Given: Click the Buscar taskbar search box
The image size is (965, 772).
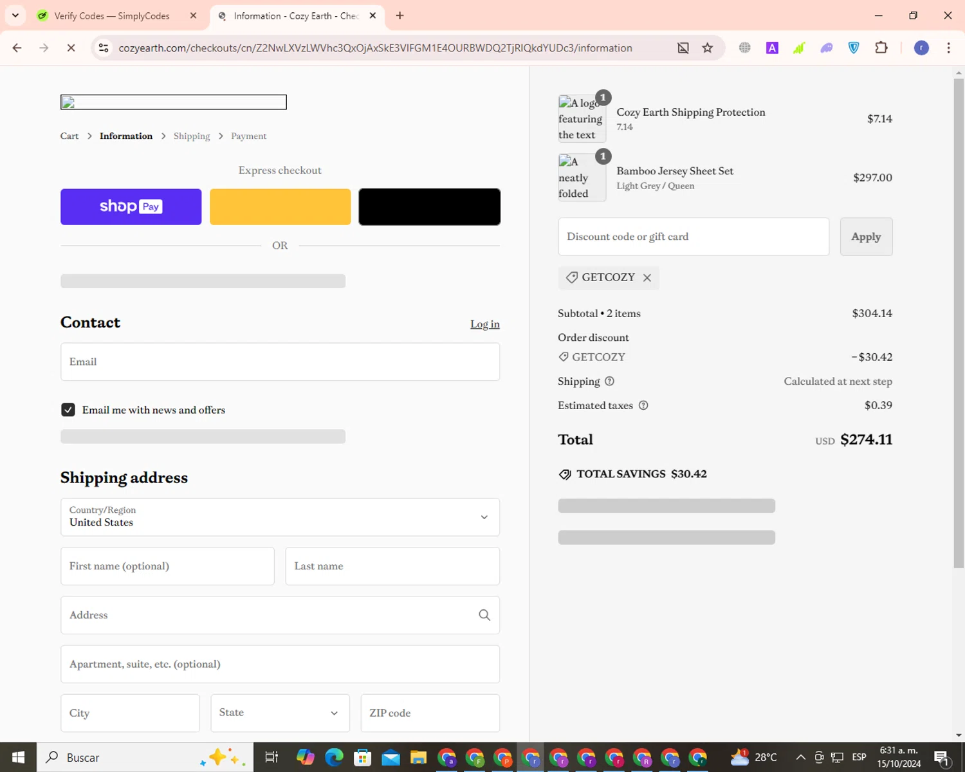Looking at the screenshot, I should [145, 757].
